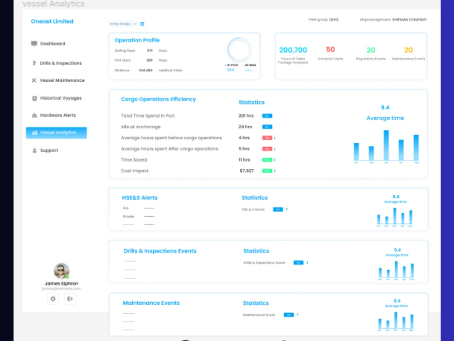Click the Cargo Operations average time bar chart

coord(386,147)
